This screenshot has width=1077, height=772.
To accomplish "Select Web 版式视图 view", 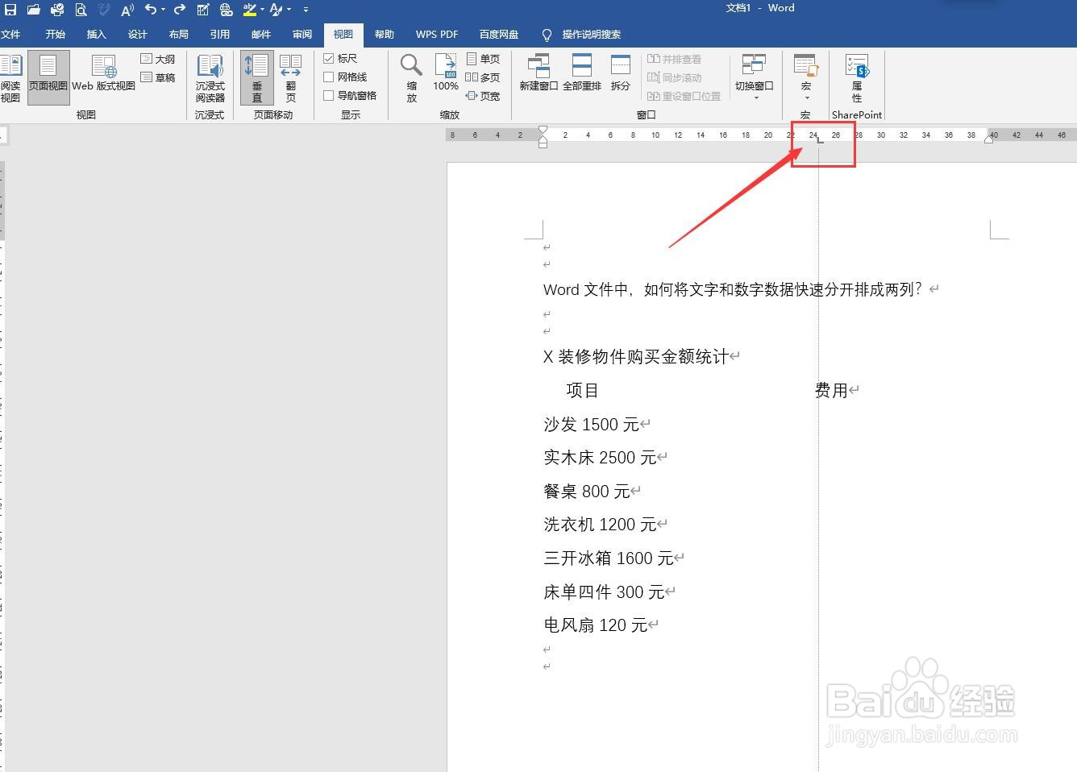I will click(104, 77).
